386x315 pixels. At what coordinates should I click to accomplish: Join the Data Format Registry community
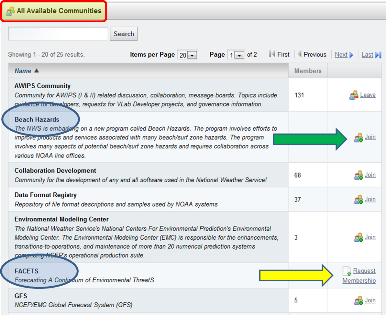pyautogui.click(x=370, y=199)
